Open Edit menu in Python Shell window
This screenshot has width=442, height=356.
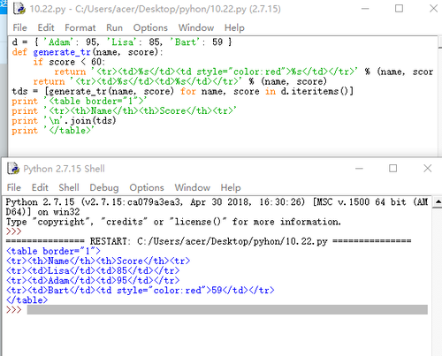[40, 187]
